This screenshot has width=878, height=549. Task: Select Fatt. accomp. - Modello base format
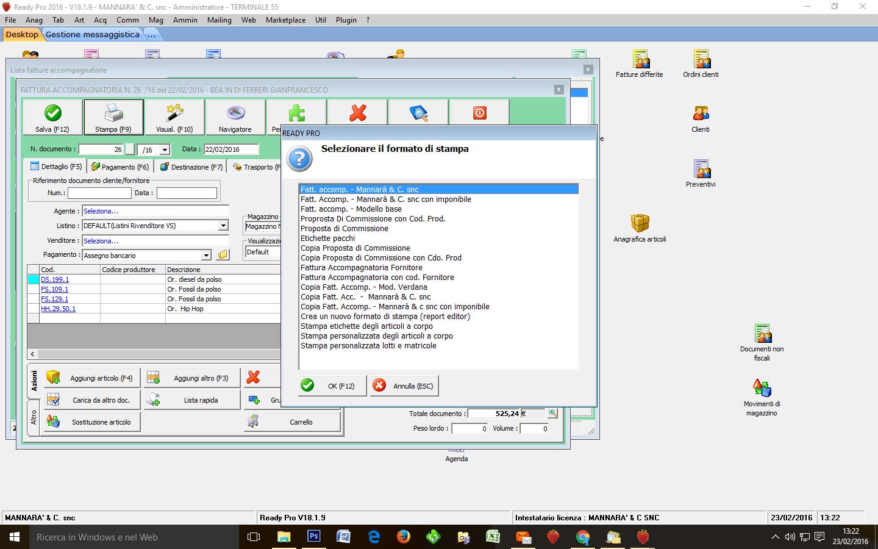click(438, 209)
